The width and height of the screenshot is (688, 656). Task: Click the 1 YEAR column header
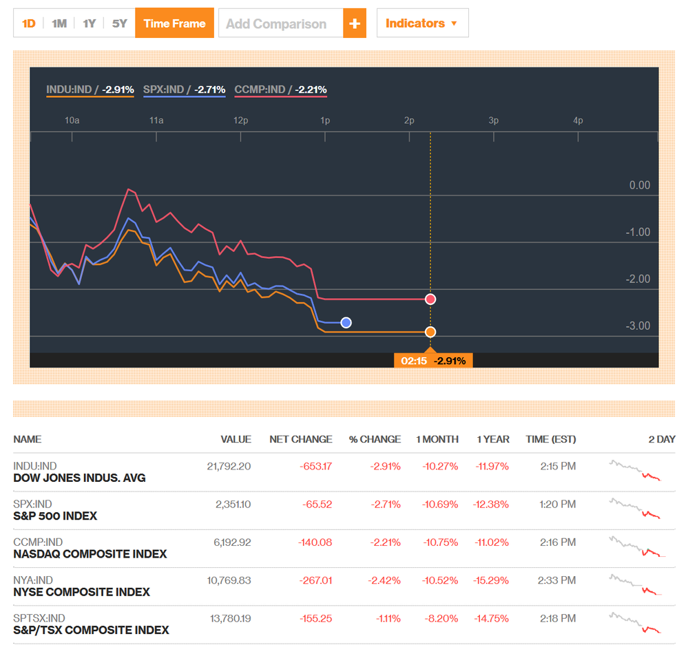(x=492, y=439)
